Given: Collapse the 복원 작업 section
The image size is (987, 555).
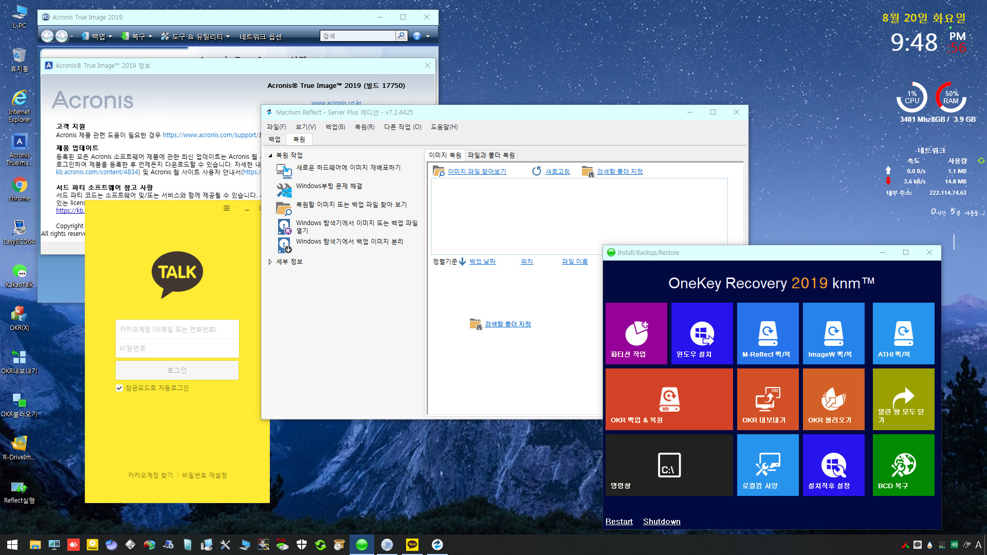Looking at the screenshot, I should (x=270, y=155).
